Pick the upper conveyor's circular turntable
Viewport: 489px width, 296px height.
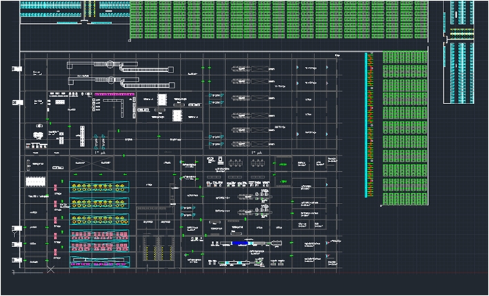[x=109, y=65]
